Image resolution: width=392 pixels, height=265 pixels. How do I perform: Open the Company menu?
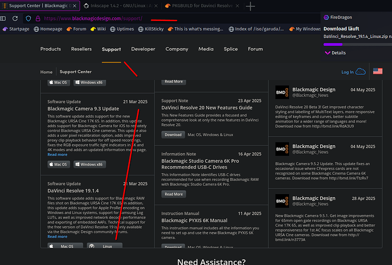point(177,49)
